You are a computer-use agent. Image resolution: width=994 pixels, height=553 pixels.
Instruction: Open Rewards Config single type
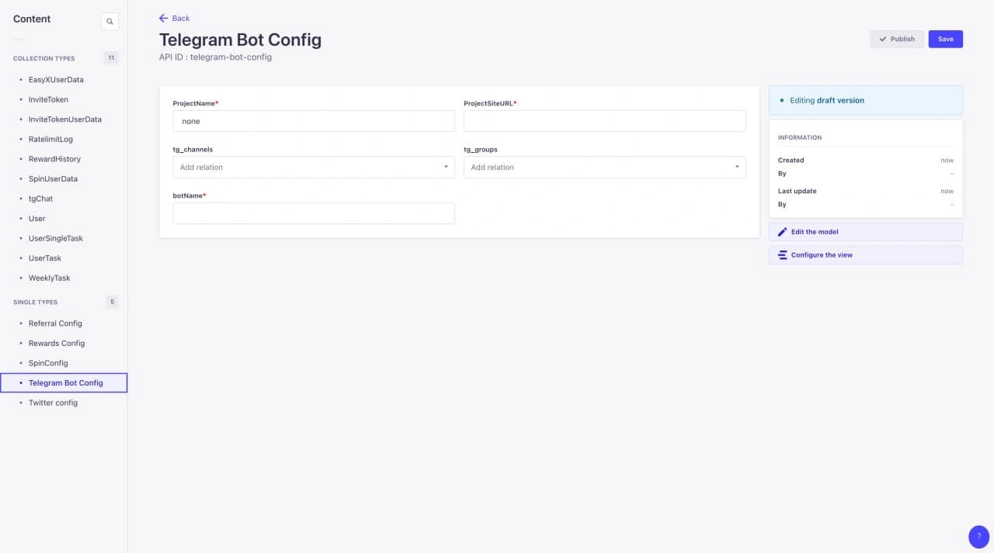point(57,344)
